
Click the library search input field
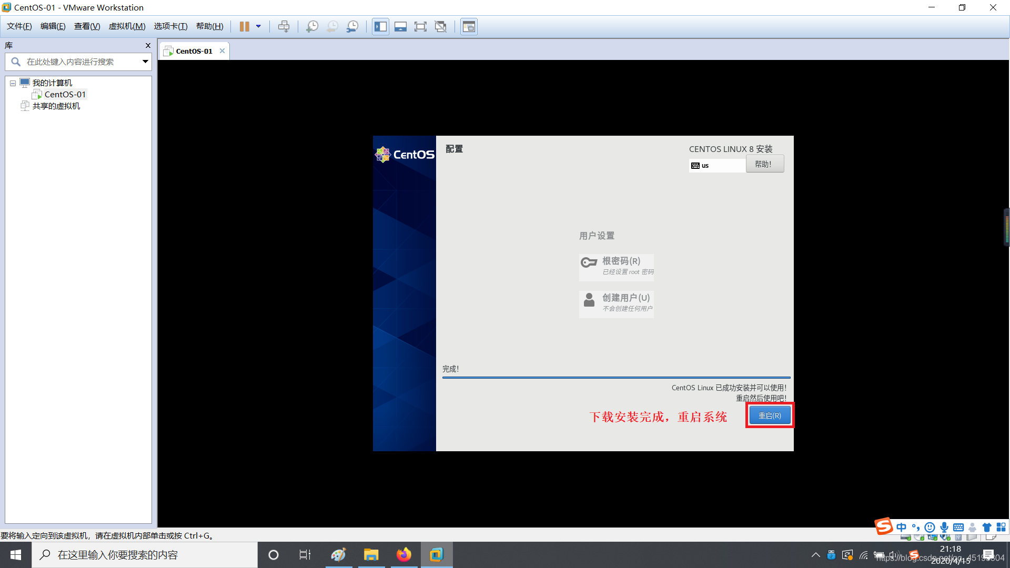tap(78, 62)
